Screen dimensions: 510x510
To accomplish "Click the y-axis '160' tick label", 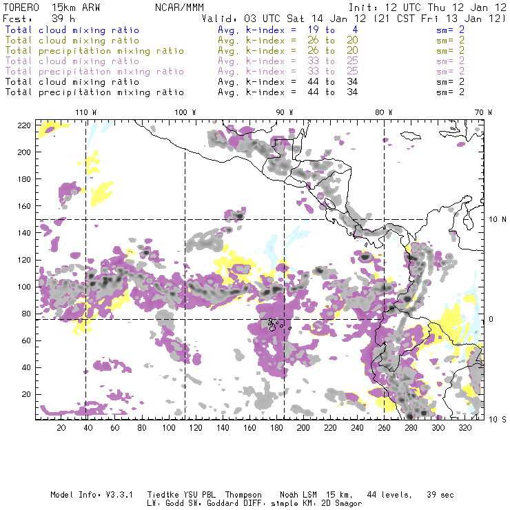I will 24,206.
